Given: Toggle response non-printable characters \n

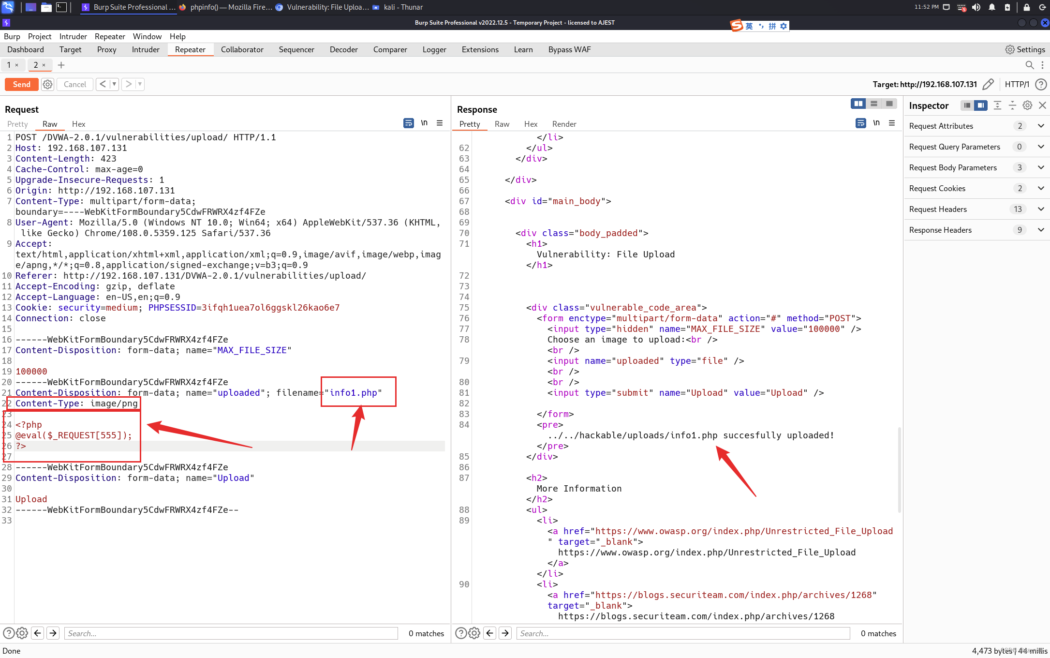Looking at the screenshot, I should 876,123.
